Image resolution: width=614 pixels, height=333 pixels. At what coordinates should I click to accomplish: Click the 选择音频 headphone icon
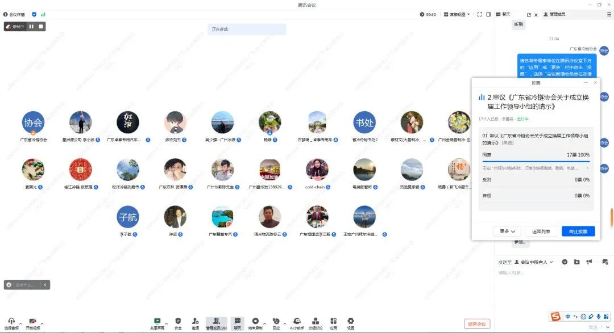[11, 323]
